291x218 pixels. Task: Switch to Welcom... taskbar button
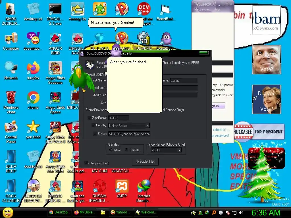pos(146,212)
